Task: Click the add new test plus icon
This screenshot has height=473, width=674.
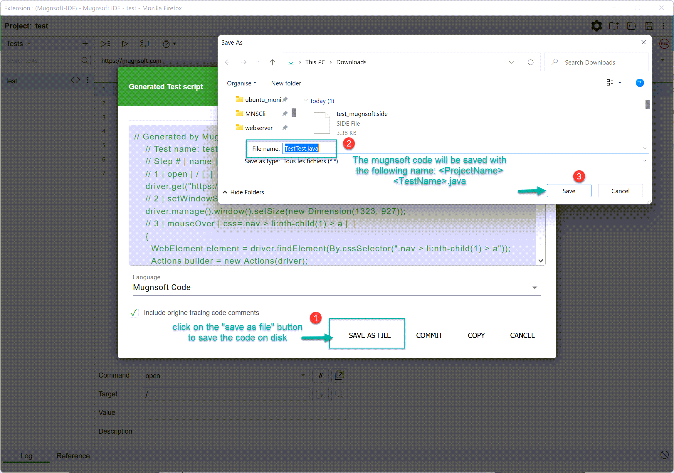Action: (85, 44)
